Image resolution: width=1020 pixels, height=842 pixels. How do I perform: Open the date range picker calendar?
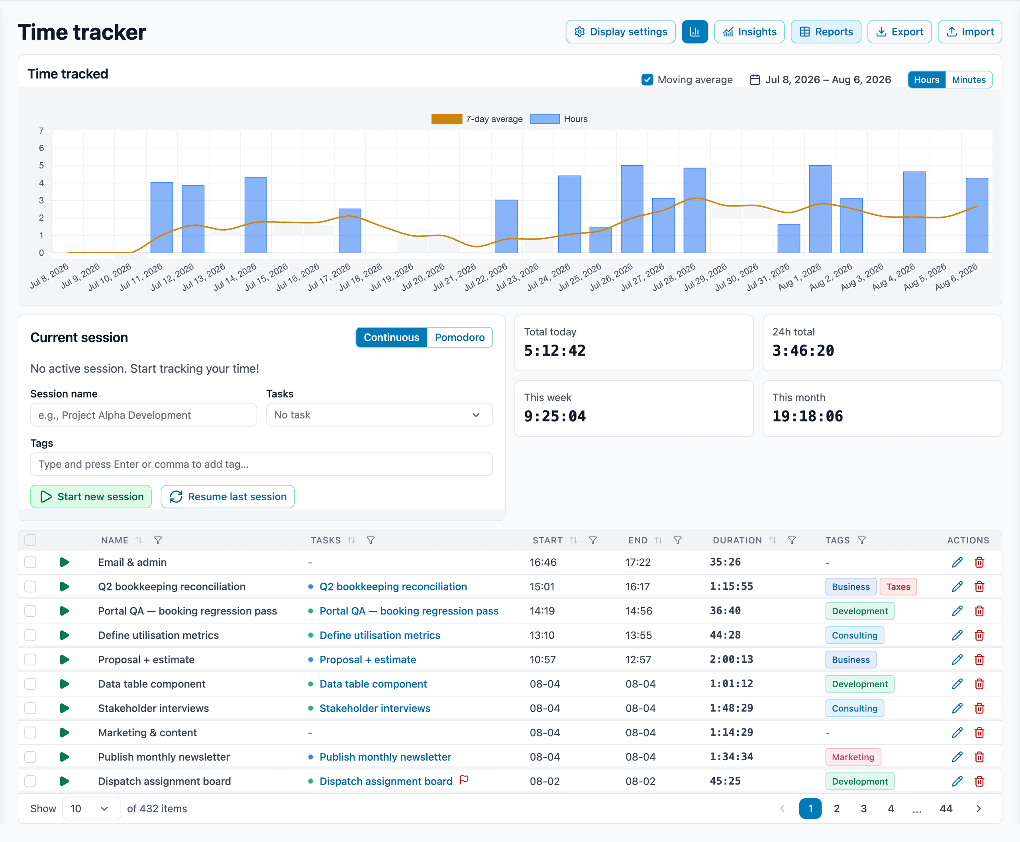click(x=754, y=80)
